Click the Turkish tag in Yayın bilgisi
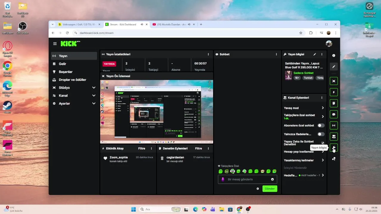Image resolution: width=381 pixels, height=214 pixels. [308, 78]
